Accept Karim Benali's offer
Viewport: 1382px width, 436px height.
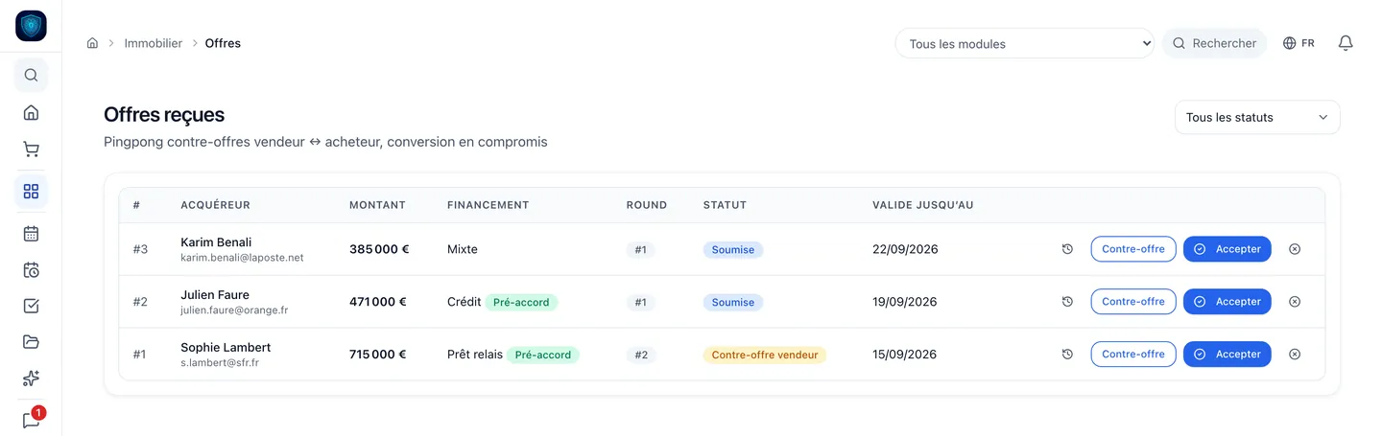(x=1227, y=249)
